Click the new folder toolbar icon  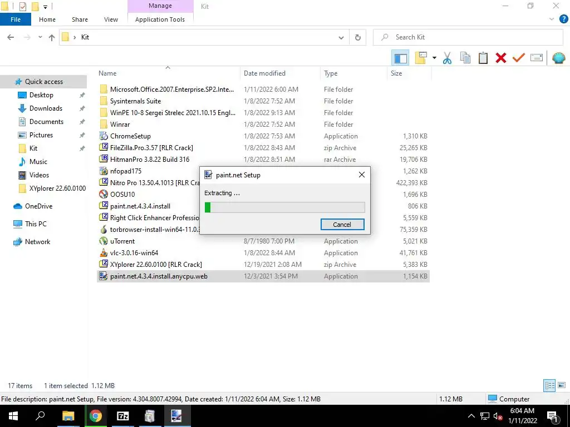pos(421,58)
